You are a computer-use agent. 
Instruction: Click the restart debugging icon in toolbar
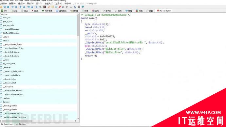coord(5,7)
